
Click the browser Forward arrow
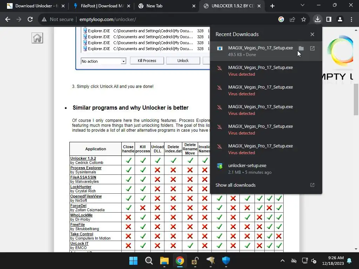point(19,20)
